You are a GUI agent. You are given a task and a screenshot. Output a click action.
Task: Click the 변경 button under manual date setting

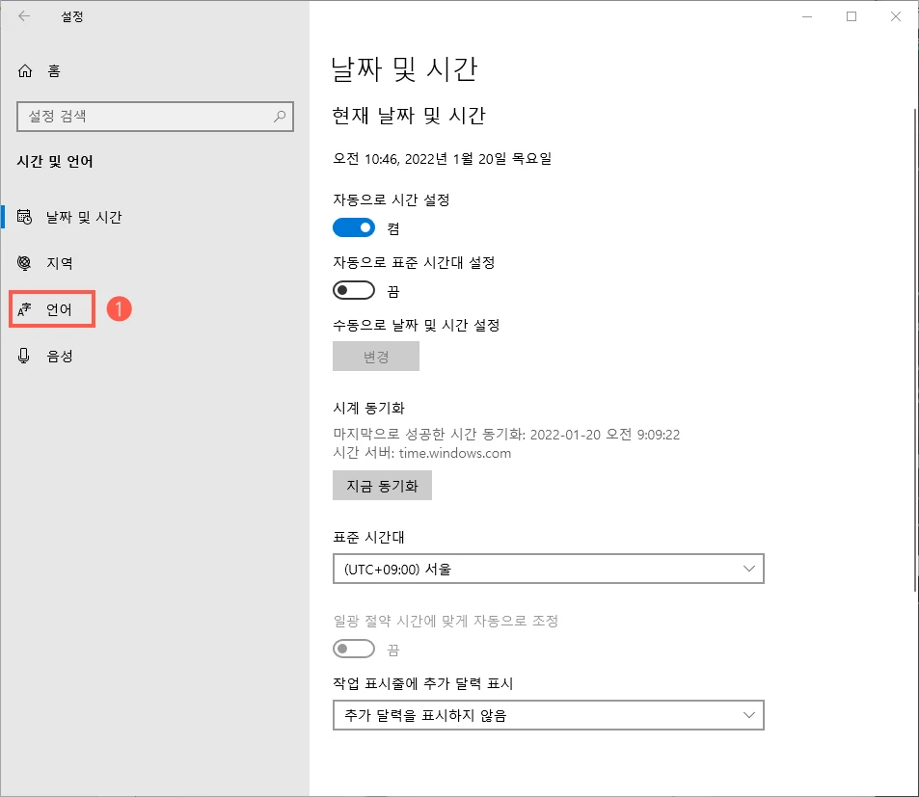(x=376, y=356)
